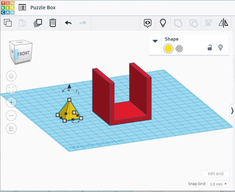235x192 pixels.
Task: Open the designs list icon
Action: (x=22, y=8)
